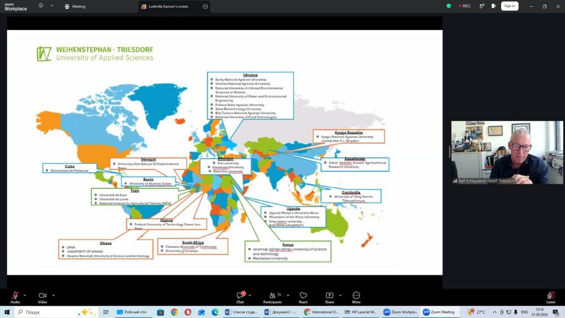This screenshot has width=565, height=318.
Task: Open Google Chrome from the taskbar
Action: (174, 312)
